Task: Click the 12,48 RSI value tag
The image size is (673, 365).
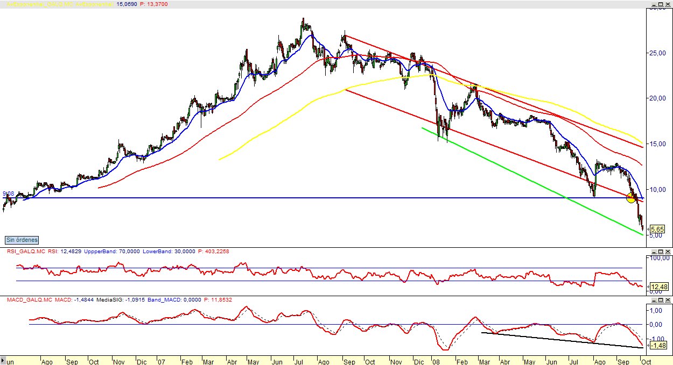Action: tap(658, 287)
